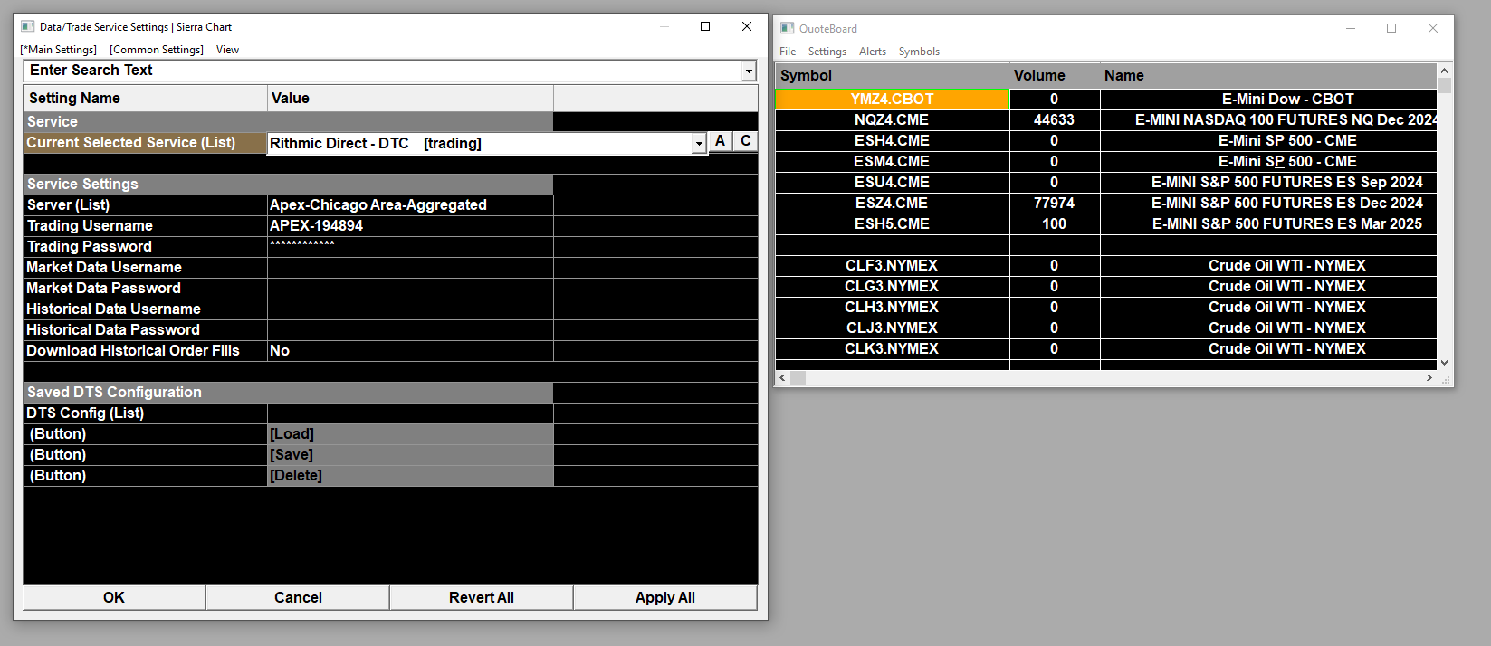Click the Value column header
Image resolution: width=1491 pixels, height=646 pixels.
click(410, 98)
